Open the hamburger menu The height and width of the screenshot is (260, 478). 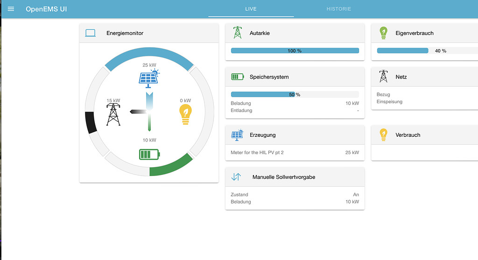(x=11, y=9)
